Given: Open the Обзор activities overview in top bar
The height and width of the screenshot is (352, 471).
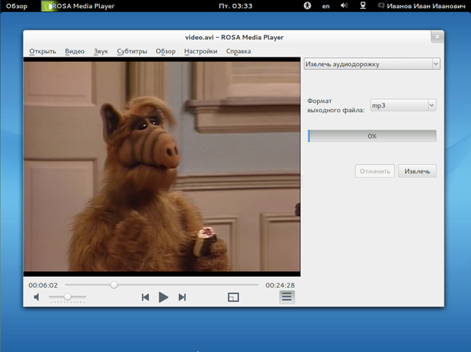Looking at the screenshot, I should point(16,6).
